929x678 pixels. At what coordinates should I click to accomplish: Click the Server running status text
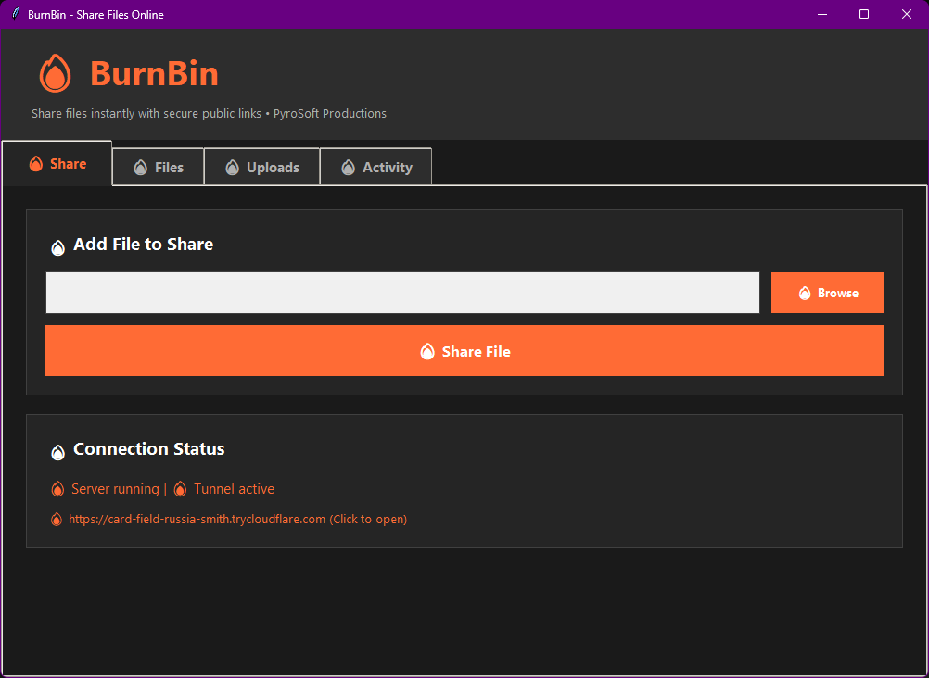(x=115, y=489)
